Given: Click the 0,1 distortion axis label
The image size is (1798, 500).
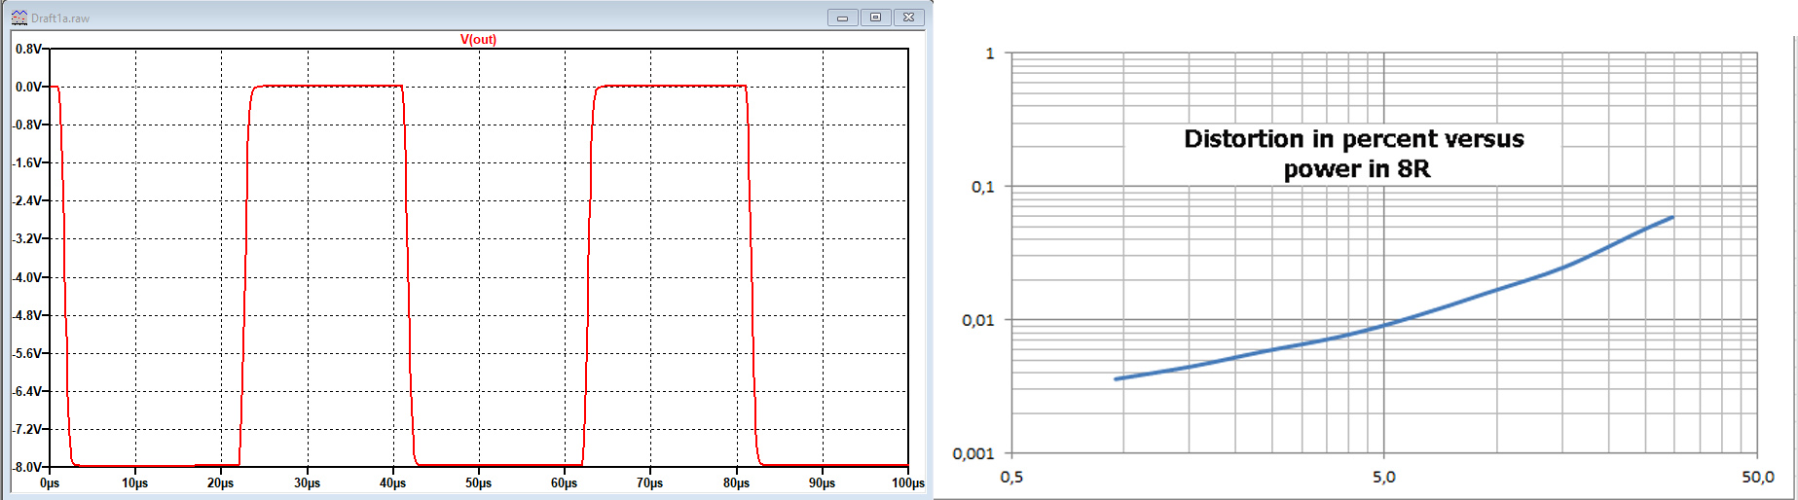Looking at the screenshot, I should pos(983,187).
